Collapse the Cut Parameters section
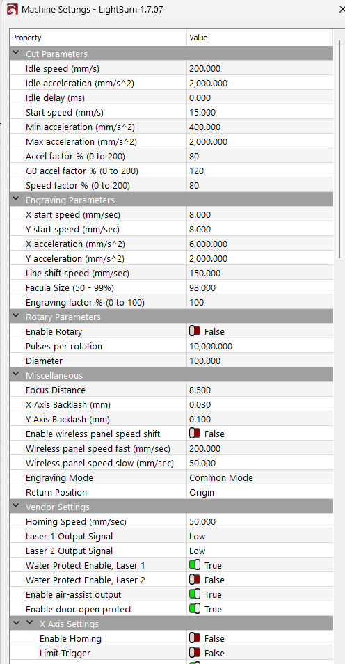Viewport: 345px width, 664px height. pos(16,54)
